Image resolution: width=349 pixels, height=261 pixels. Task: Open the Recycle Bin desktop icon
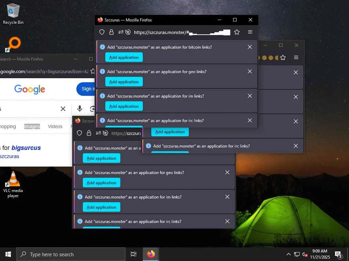tap(13, 14)
